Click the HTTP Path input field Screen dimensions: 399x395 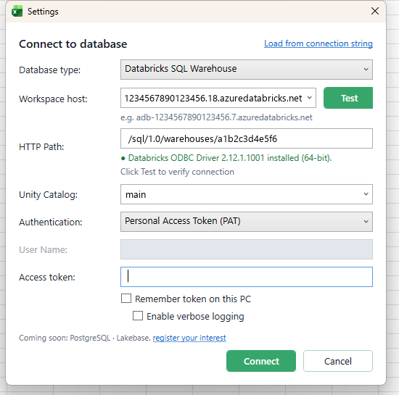(x=247, y=138)
